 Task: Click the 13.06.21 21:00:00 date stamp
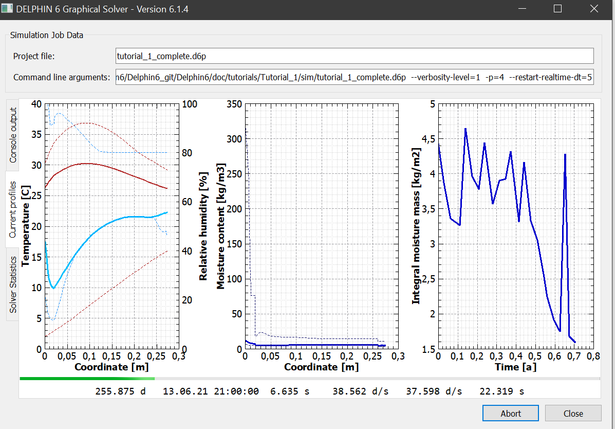point(211,391)
